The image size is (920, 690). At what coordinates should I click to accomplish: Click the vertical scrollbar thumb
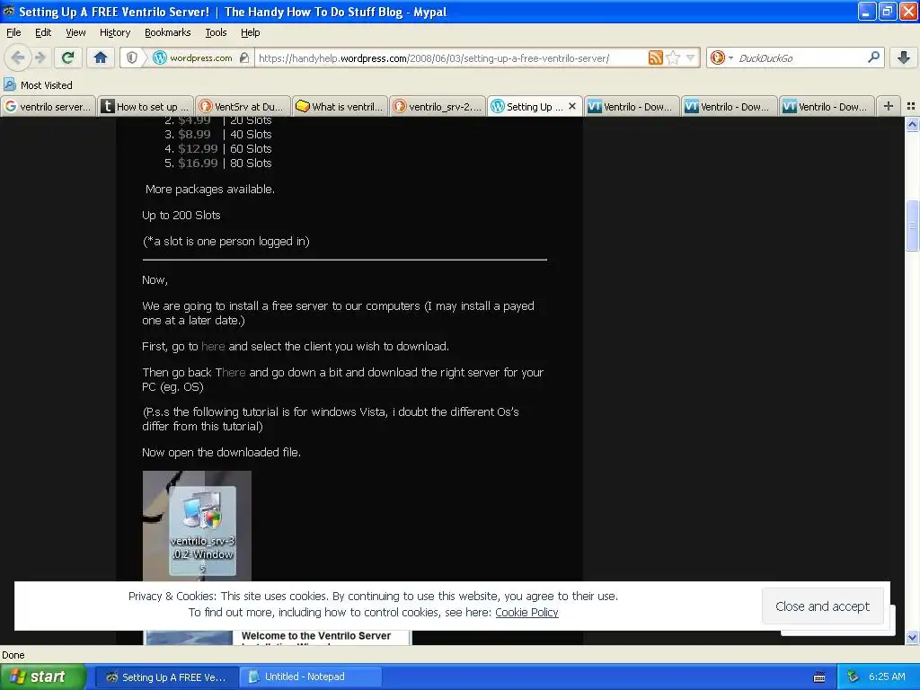pos(912,226)
